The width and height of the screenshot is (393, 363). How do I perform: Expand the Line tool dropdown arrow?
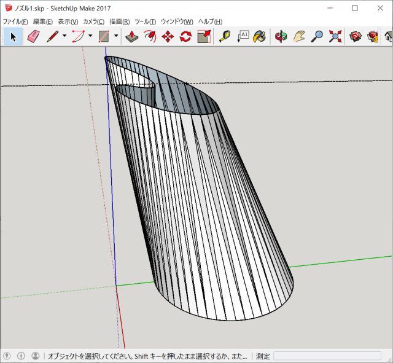click(64, 36)
